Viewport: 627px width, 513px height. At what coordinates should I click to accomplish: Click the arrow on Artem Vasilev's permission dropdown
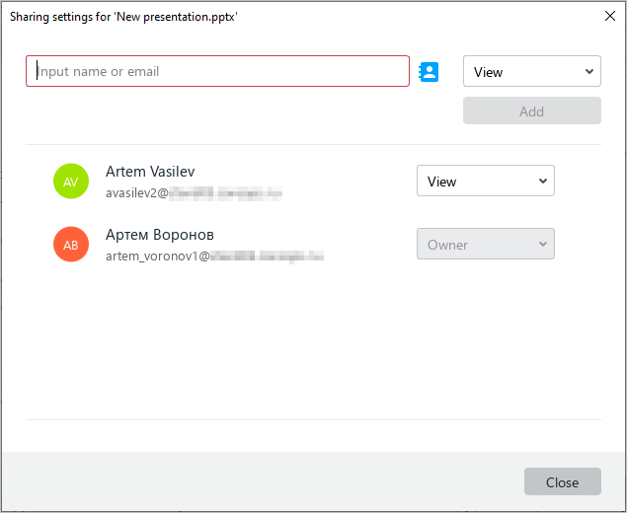(x=542, y=182)
